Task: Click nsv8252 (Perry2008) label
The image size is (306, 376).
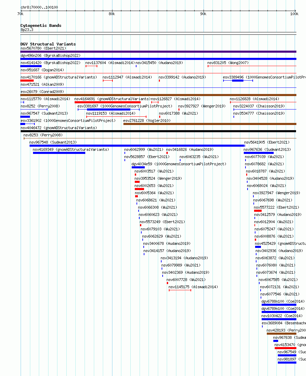Action: [40, 106]
